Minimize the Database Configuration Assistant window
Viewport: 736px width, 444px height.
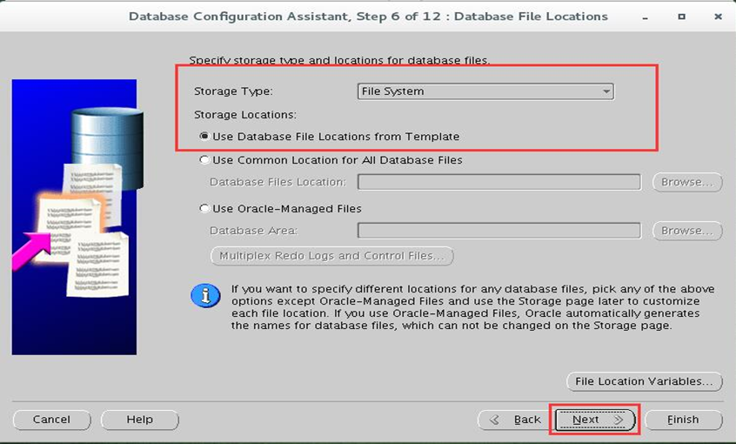646,17
